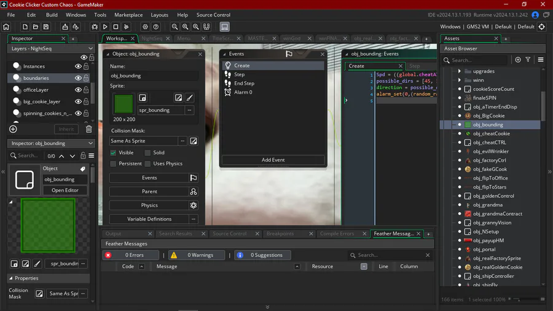This screenshot has width=553, height=311.
Task: Switch to the Output tab
Action: pyautogui.click(x=113, y=234)
